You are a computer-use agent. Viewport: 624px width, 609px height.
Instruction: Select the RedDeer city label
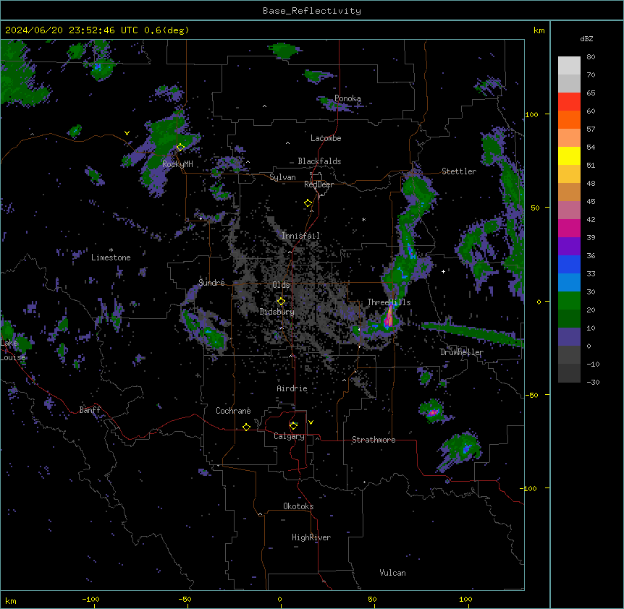point(319,184)
